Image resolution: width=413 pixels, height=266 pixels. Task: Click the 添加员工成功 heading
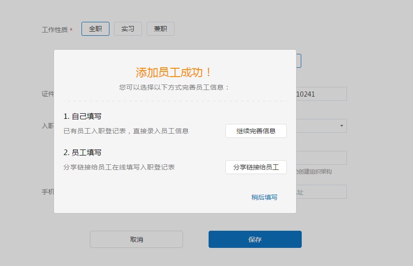click(175, 72)
